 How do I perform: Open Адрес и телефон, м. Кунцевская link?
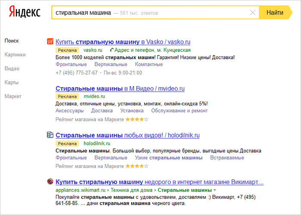point(152,50)
